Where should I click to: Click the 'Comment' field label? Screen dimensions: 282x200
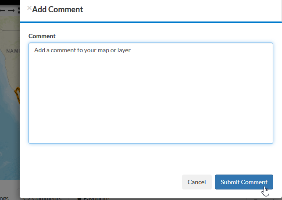coord(42,36)
